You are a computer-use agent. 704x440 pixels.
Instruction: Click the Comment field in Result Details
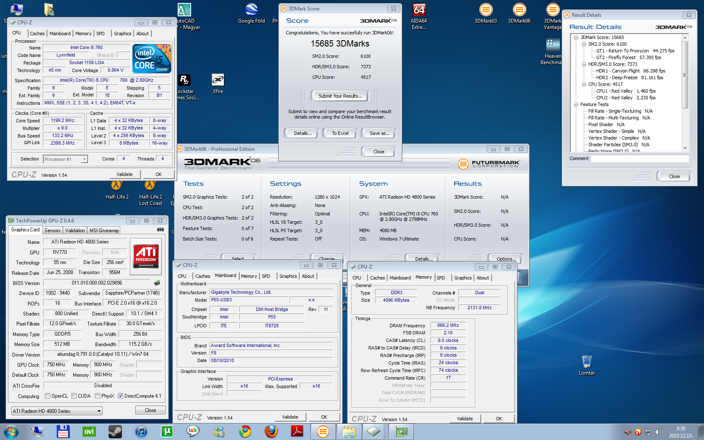coord(639,159)
